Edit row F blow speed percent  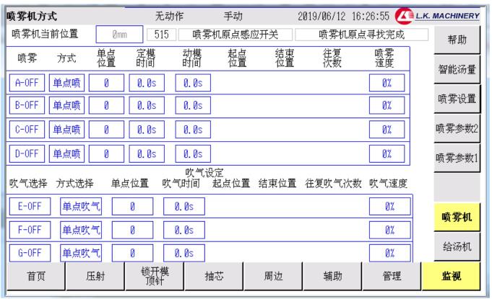(389, 230)
